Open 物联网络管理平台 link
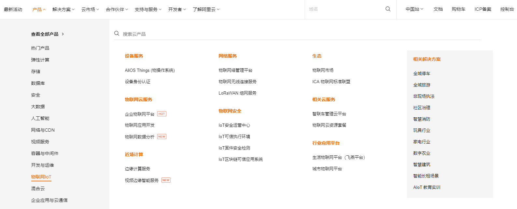This screenshot has height=209, width=517. (236, 70)
